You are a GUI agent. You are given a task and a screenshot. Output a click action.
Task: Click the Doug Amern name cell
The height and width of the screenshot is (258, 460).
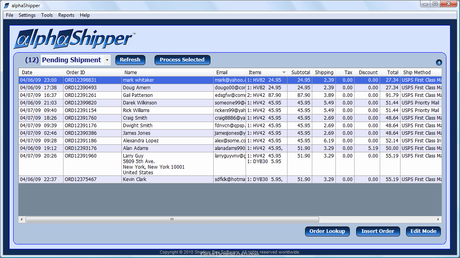pyautogui.click(x=168, y=88)
